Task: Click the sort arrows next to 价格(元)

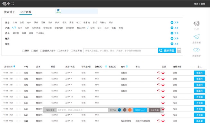Action: (106, 66)
